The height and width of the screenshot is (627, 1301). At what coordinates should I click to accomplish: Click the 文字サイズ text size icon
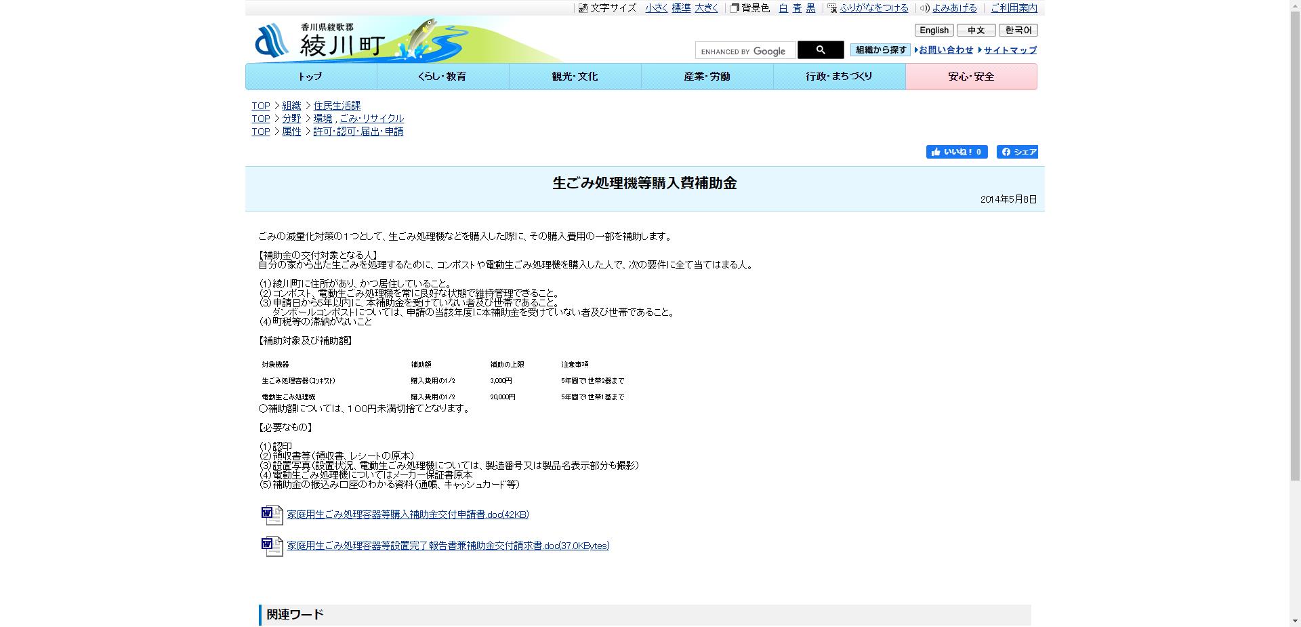584,8
